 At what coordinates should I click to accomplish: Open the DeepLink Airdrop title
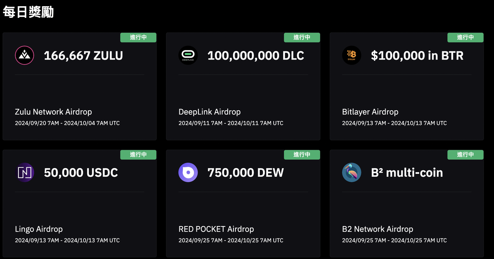[210, 112]
